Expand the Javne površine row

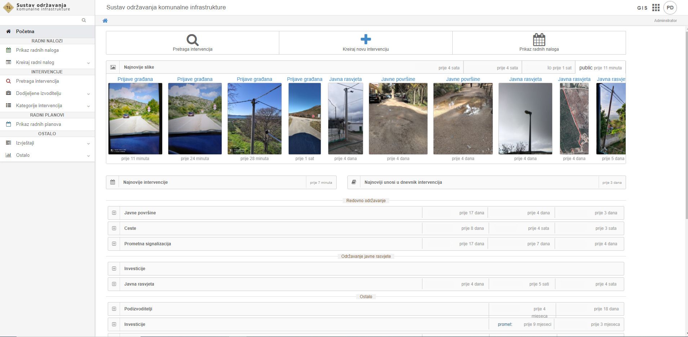pos(114,213)
